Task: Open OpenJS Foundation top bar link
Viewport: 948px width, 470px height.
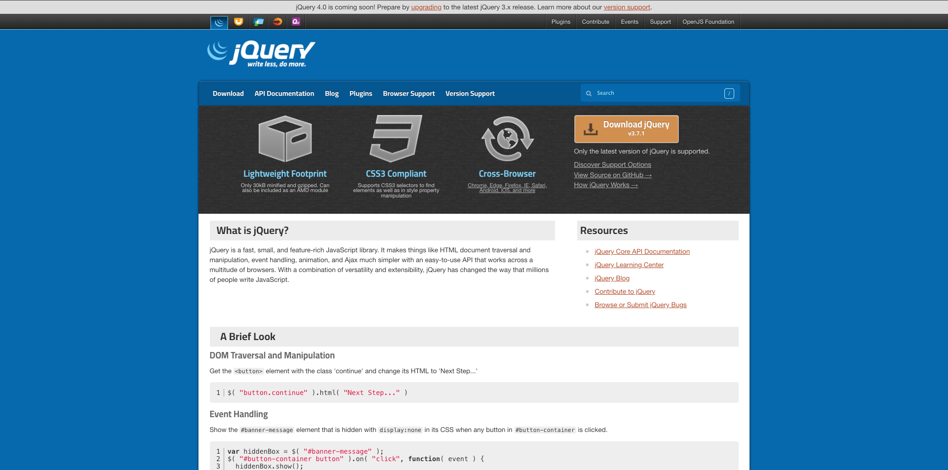Action: click(x=708, y=22)
